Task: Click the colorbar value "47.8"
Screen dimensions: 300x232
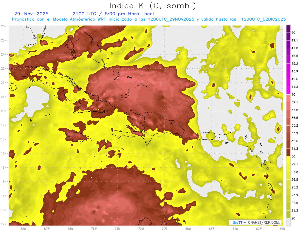Action: tap(295, 48)
